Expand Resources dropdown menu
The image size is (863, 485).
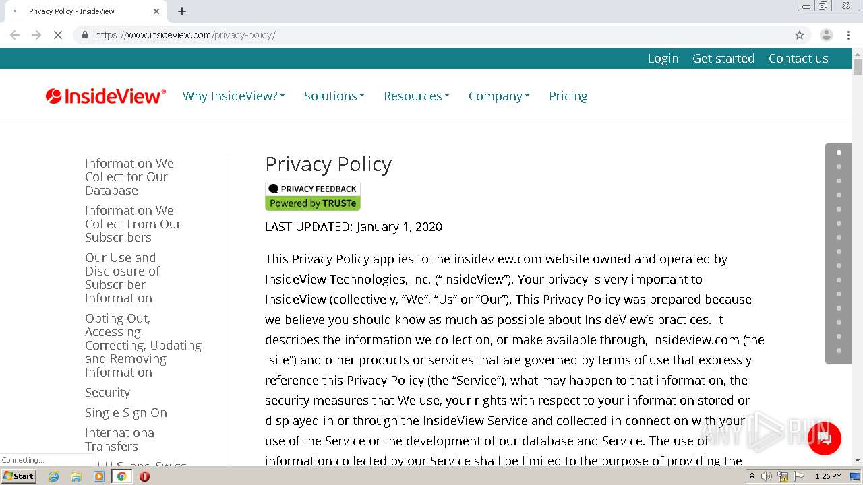point(416,96)
